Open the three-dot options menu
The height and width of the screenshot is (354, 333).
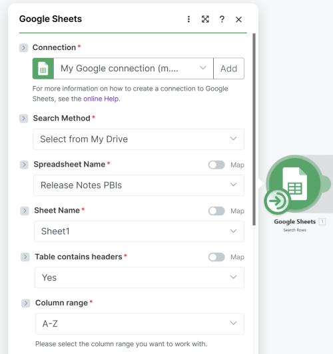coord(188,19)
